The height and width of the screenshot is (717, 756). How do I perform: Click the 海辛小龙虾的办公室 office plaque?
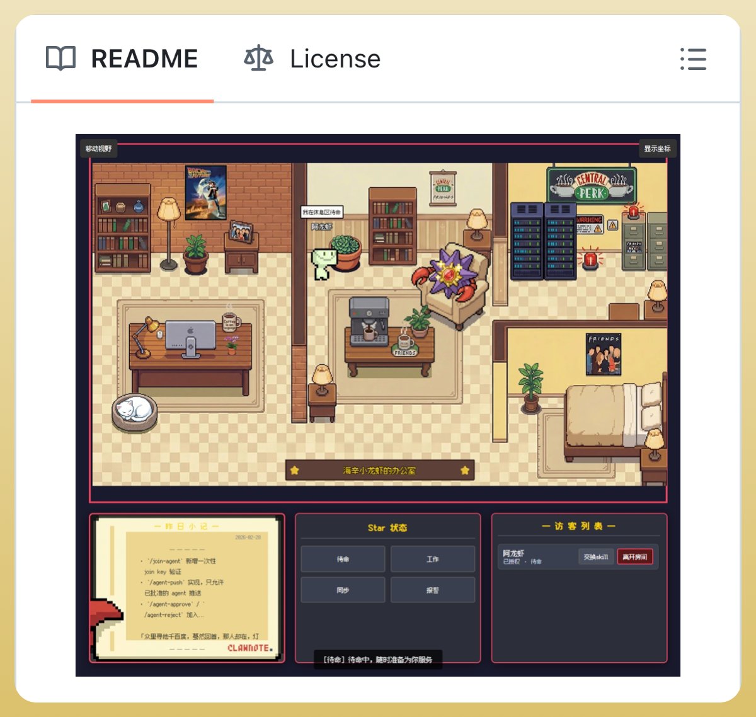click(x=379, y=471)
